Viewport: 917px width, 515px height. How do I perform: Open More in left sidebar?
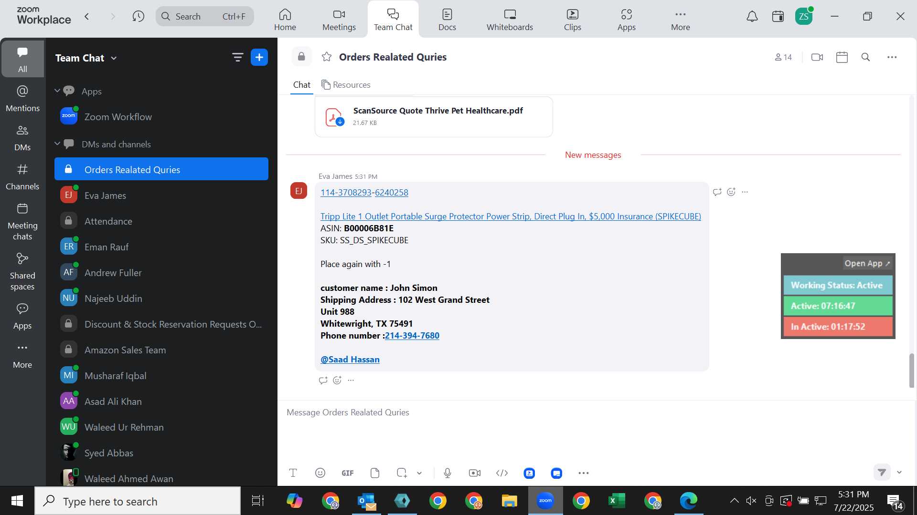tap(22, 356)
